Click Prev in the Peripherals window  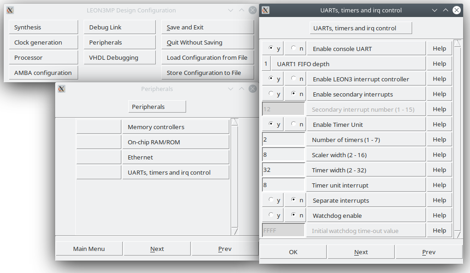click(x=225, y=249)
